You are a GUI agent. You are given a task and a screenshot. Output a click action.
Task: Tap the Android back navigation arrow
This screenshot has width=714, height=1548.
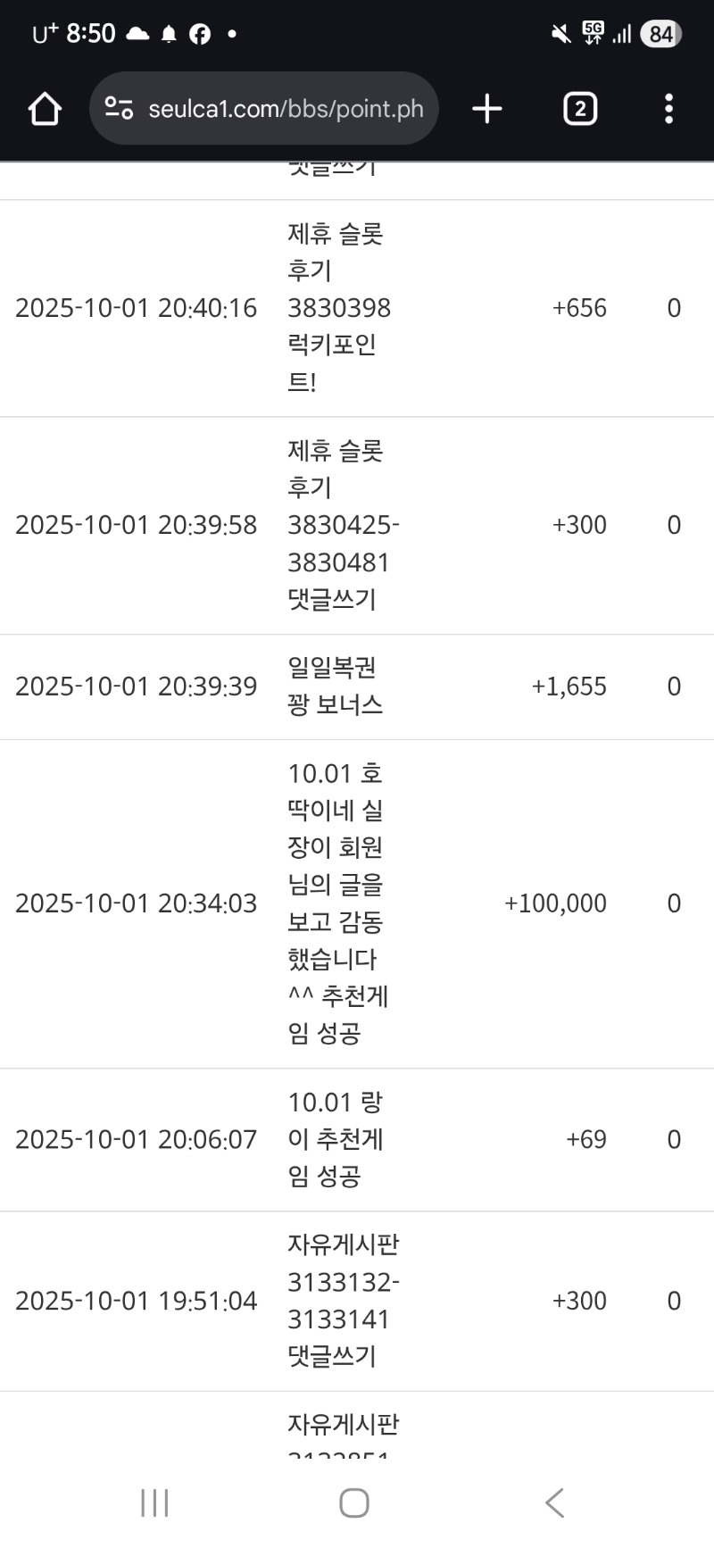[554, 1502]
